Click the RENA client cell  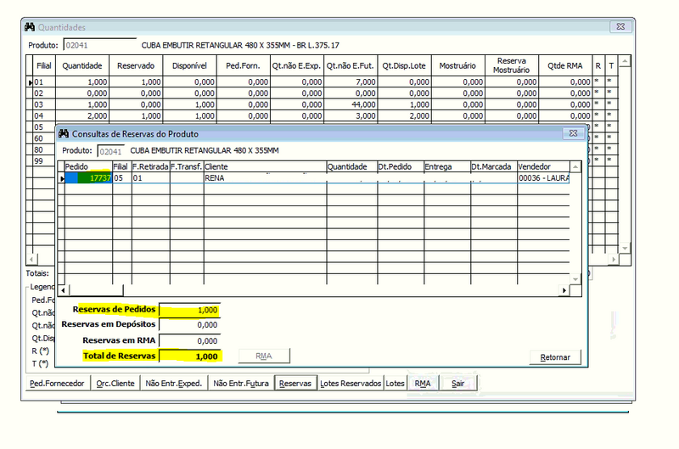coord(265,178)
